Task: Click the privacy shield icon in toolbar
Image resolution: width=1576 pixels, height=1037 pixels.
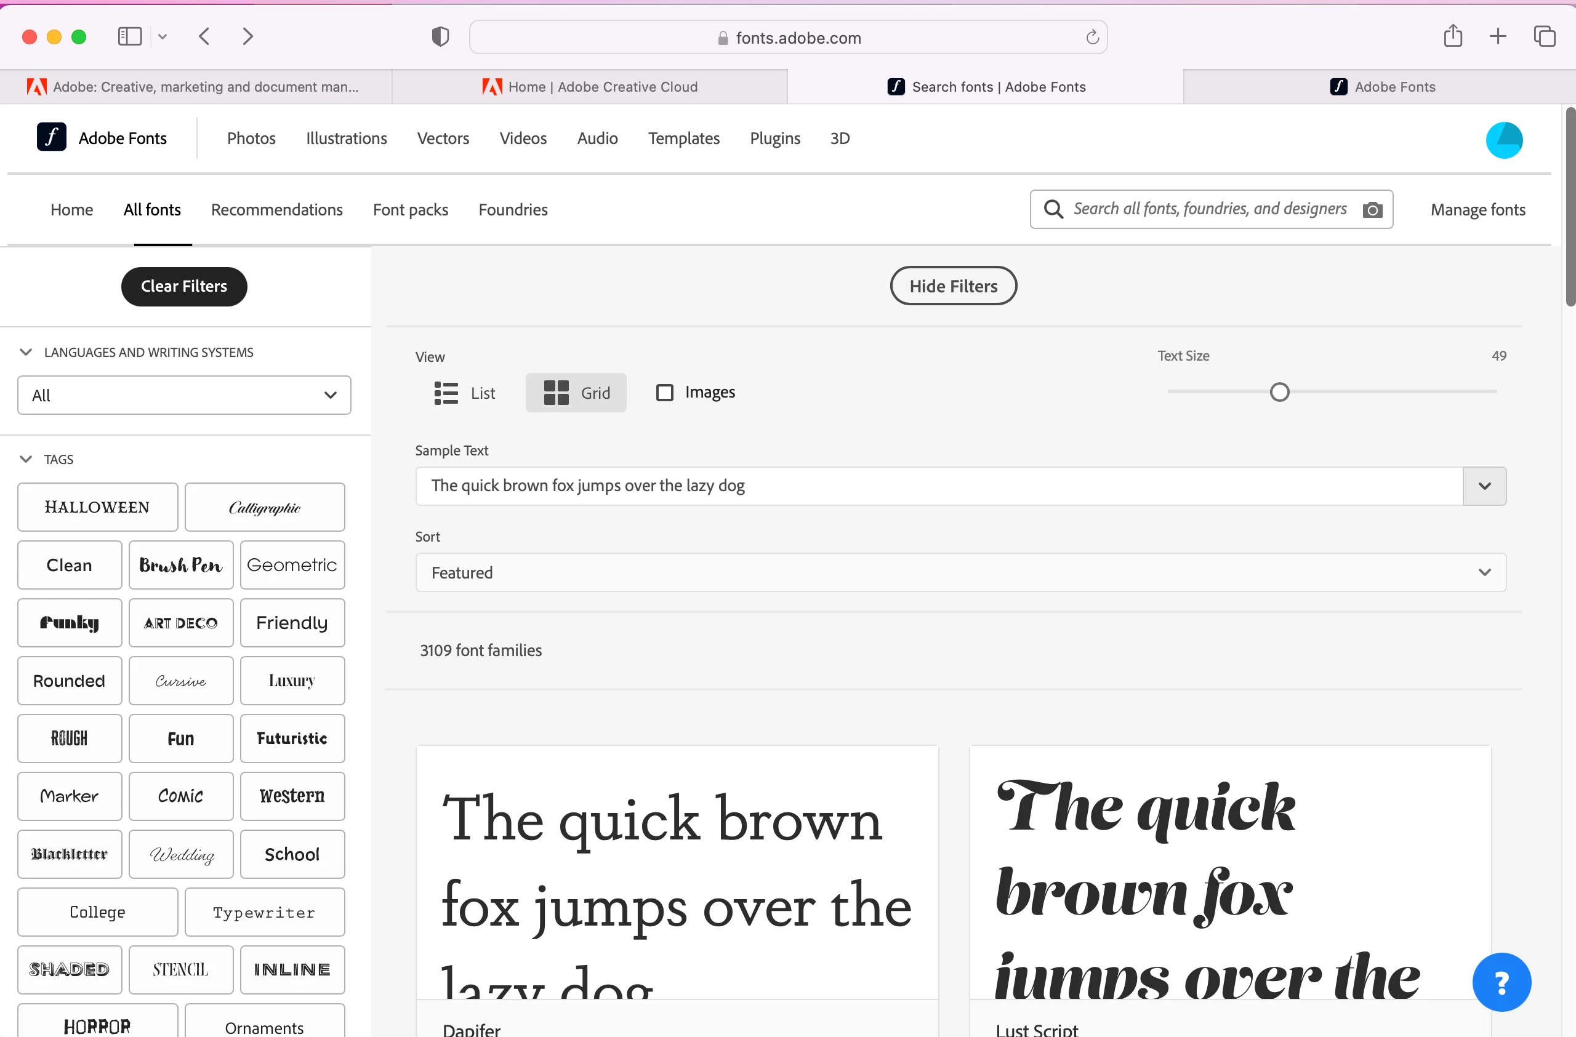Action: click(440, 36)
